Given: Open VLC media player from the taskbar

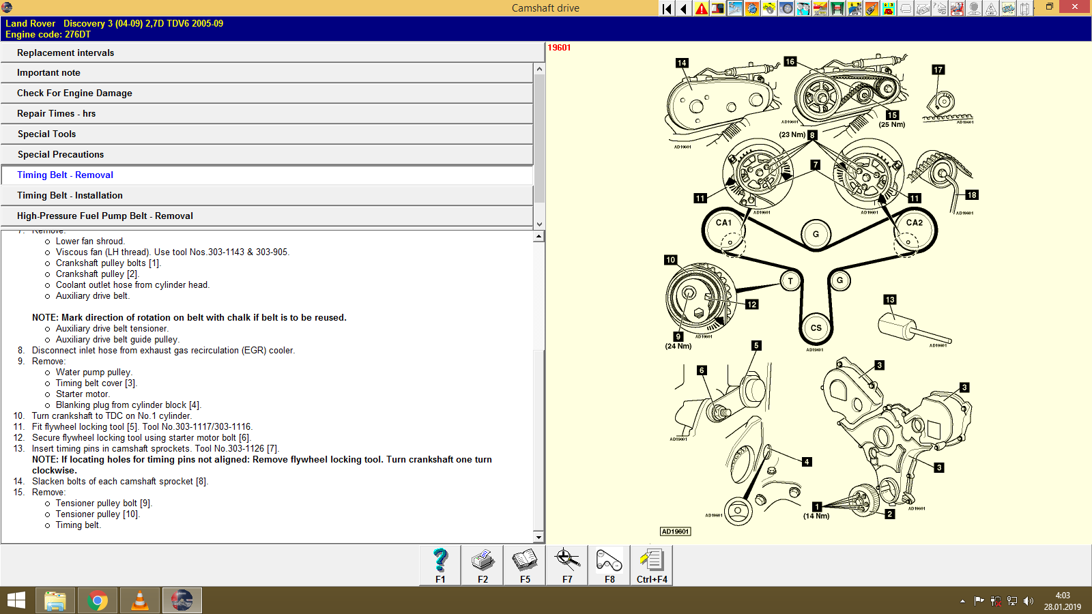Looking at the screenshot, I should 139,600.
